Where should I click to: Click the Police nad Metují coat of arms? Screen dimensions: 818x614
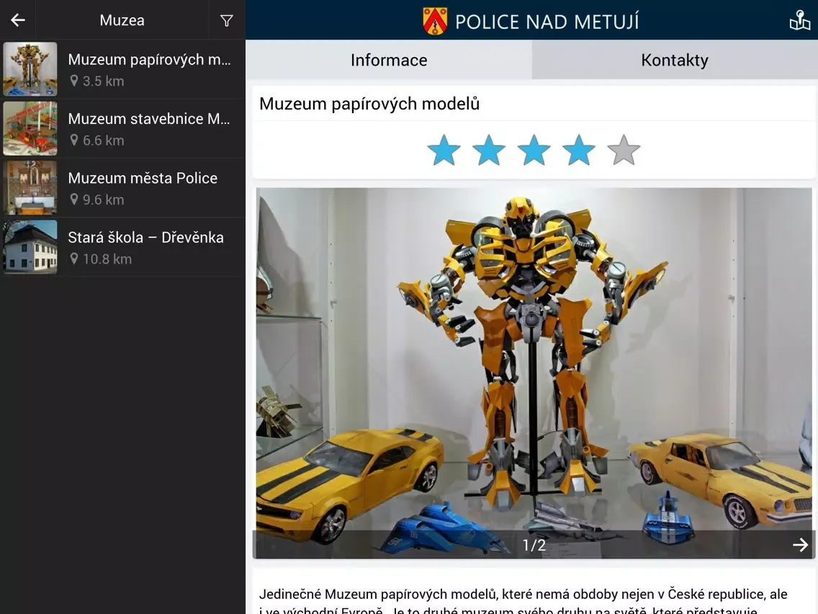[435, 21]
